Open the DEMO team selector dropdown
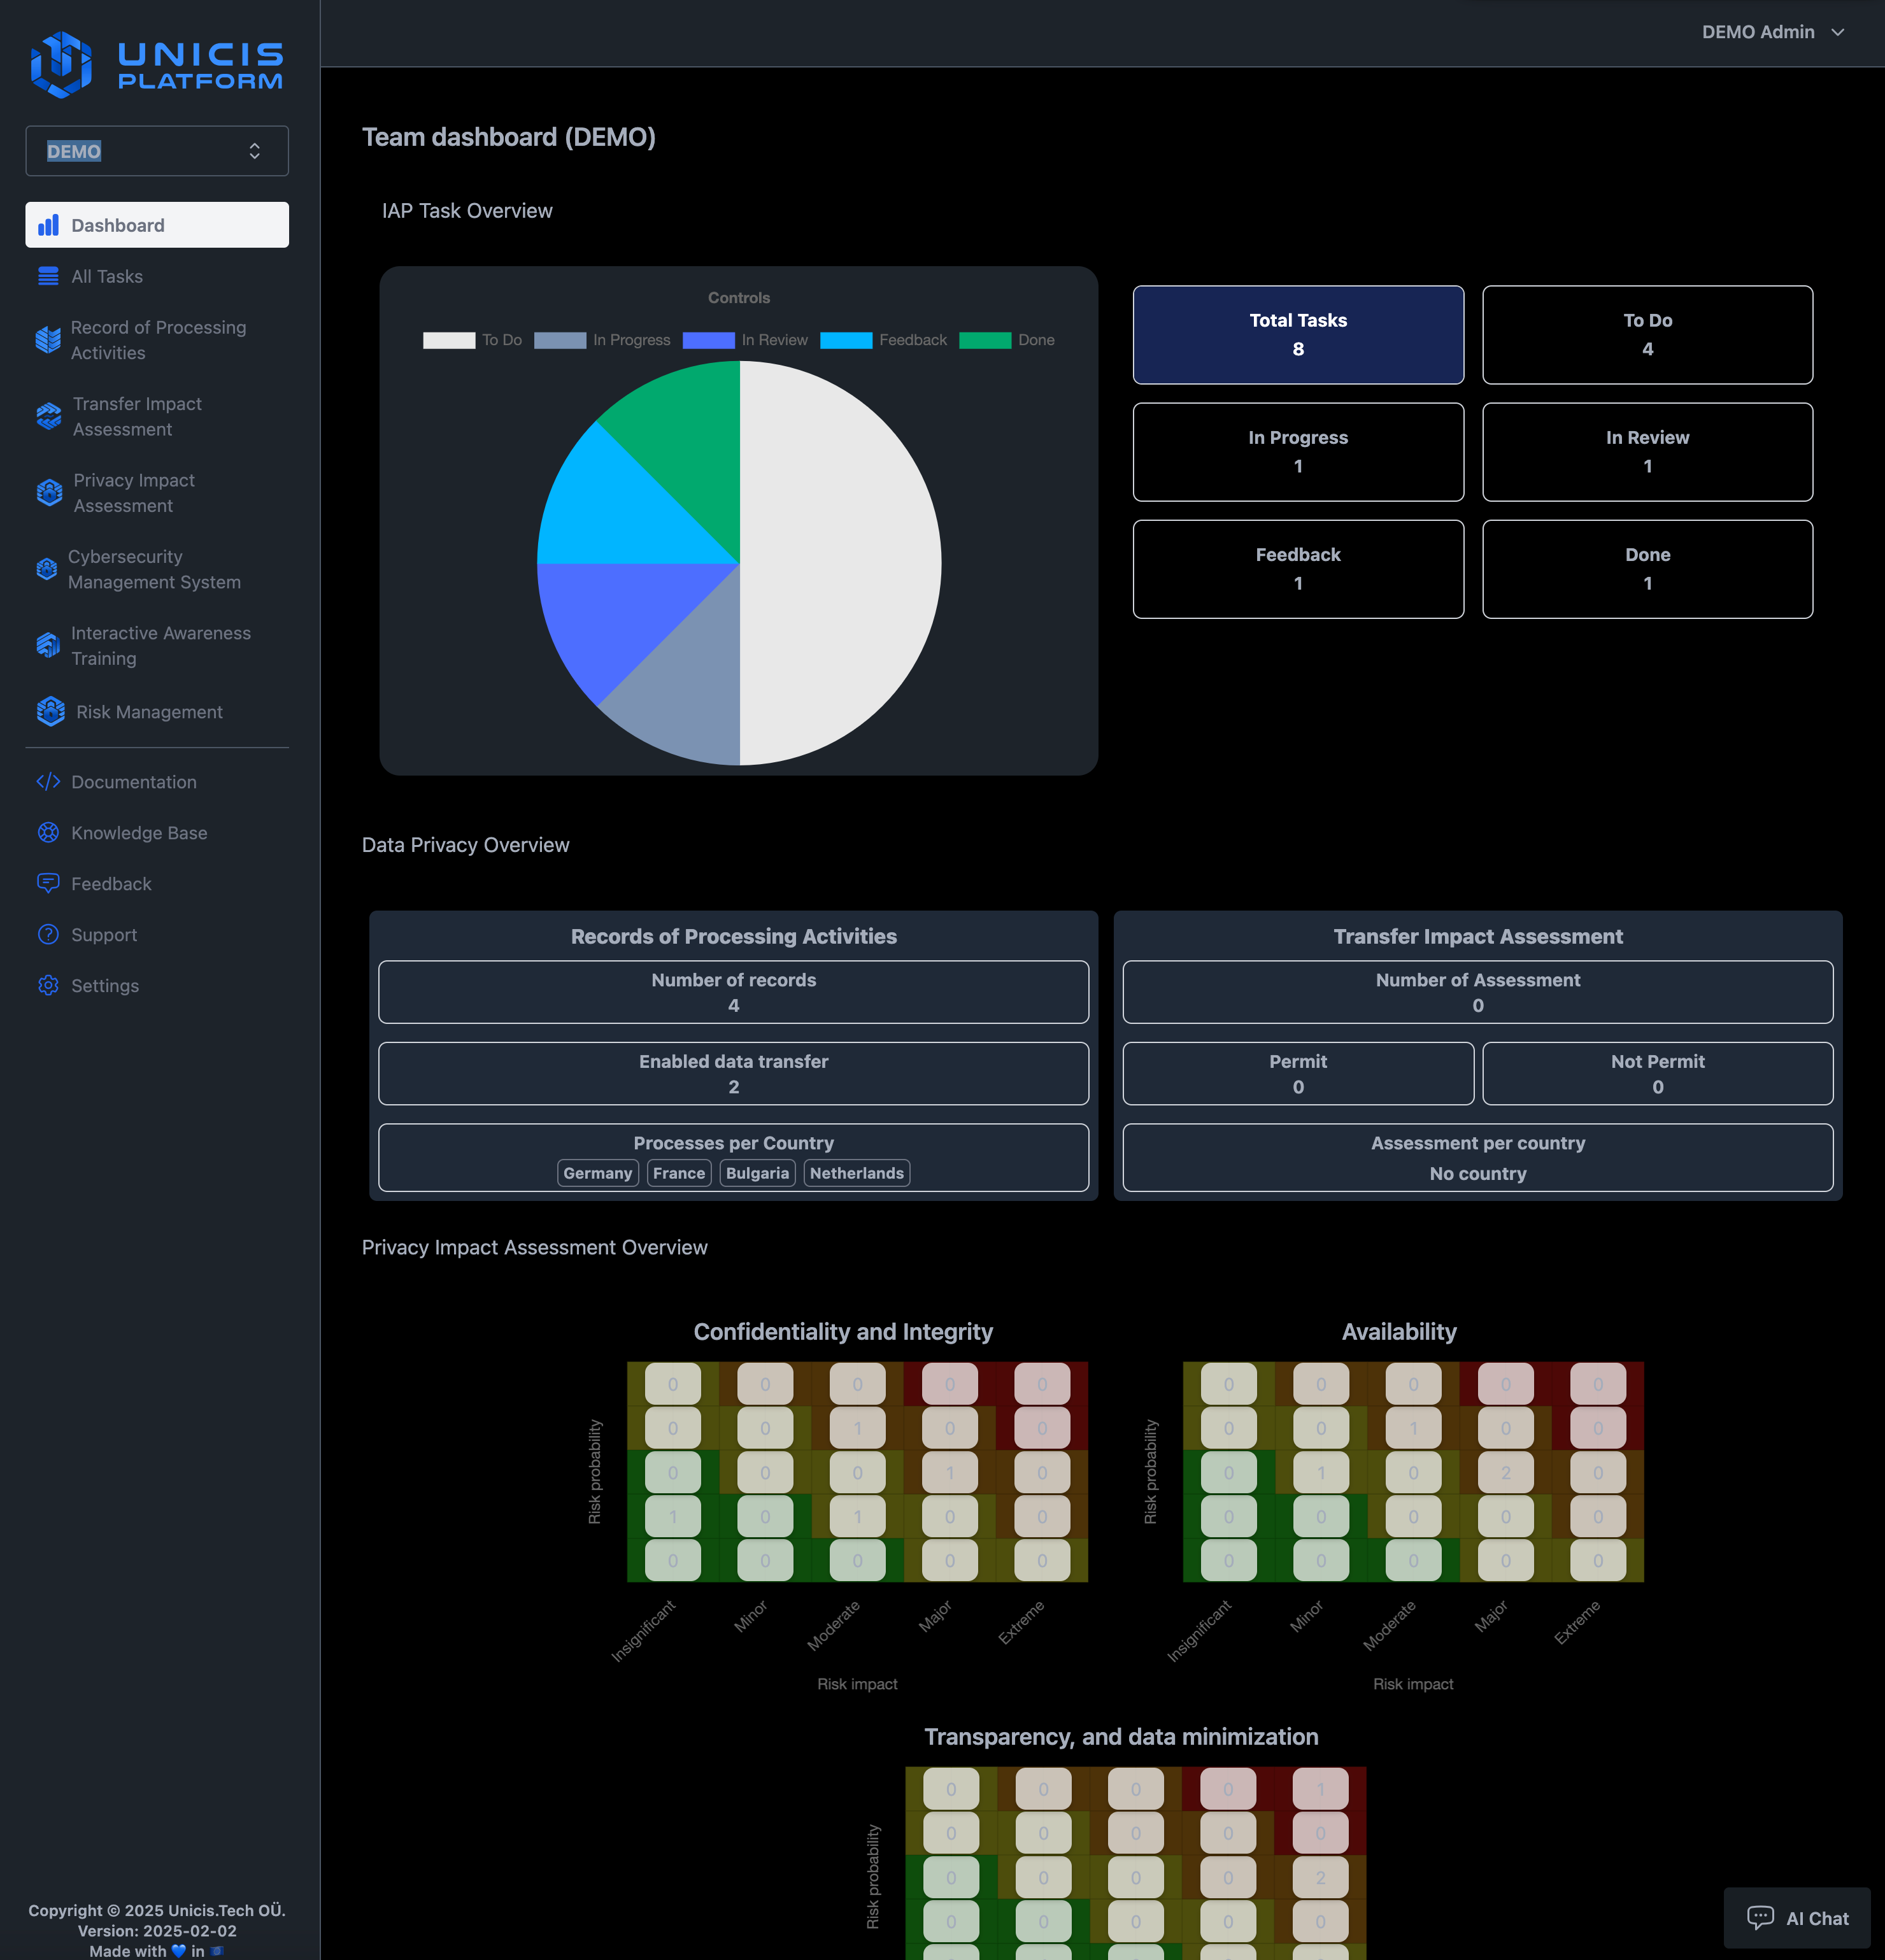 point(157,151)
